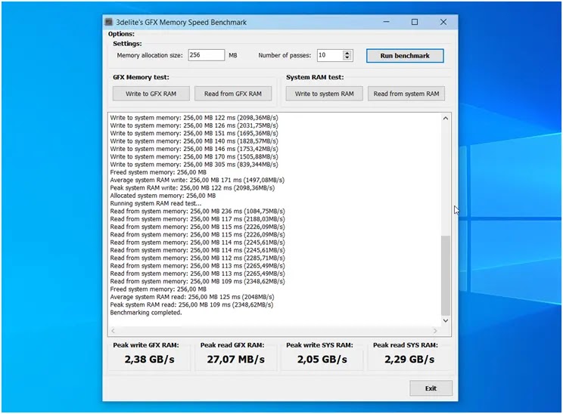Click the 2,05 GB/s peak write SYS value

(322, 359)
